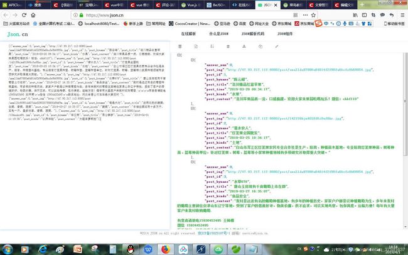Screen dimensions: 408x255
Task: Click the parsed JSON panel vertical scrollbar
Action: click(x=405, y=104)
